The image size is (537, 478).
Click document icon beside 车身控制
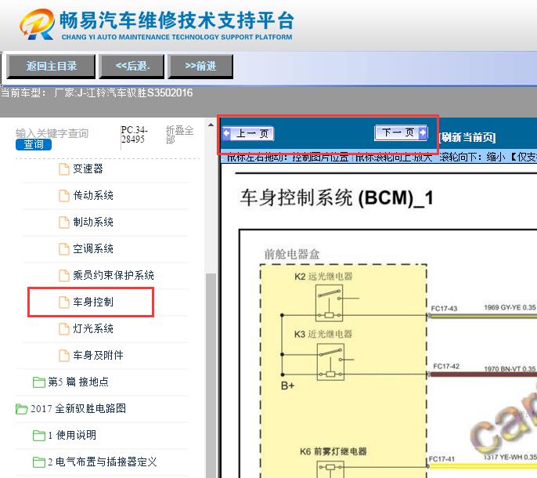63,302
